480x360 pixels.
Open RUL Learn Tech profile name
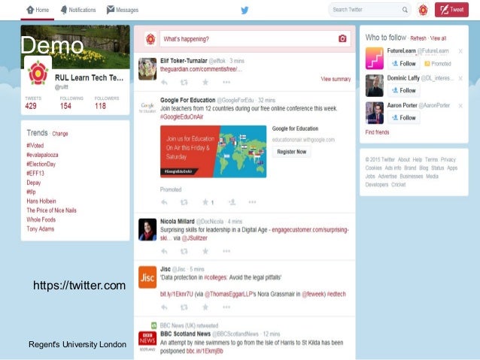pos(89,78)
